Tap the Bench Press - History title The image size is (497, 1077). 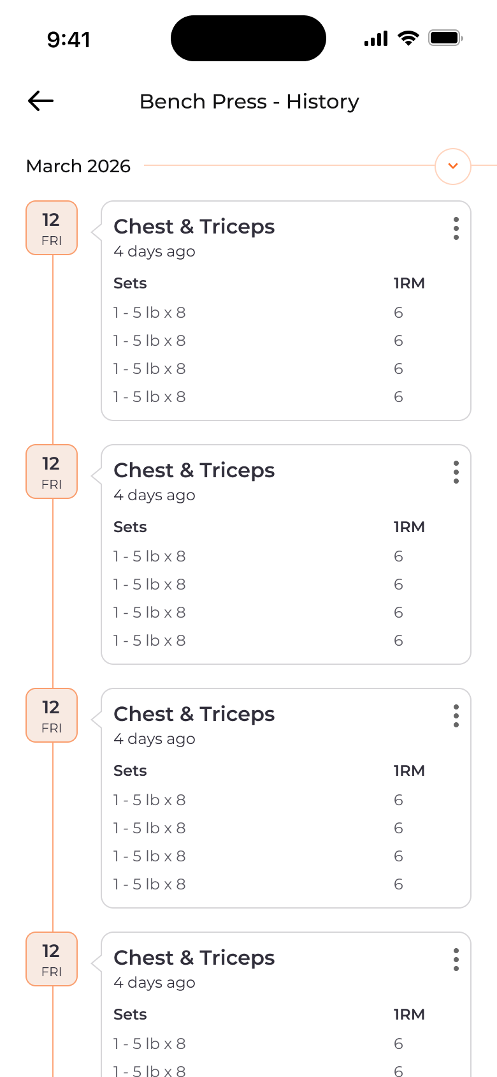pyautogui.click(x=249, y=101)
